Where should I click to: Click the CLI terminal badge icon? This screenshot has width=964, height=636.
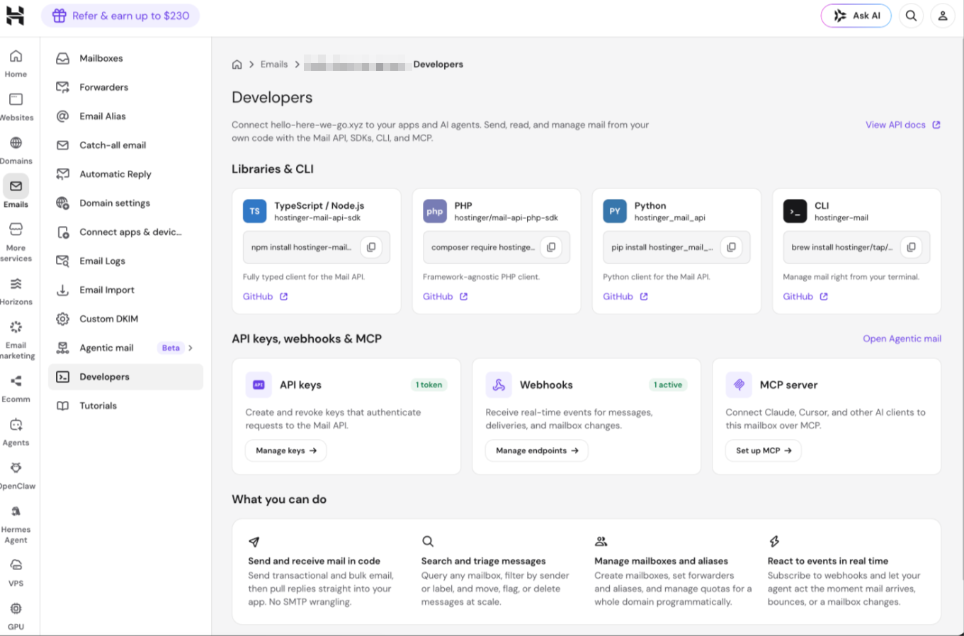point(795,211)
